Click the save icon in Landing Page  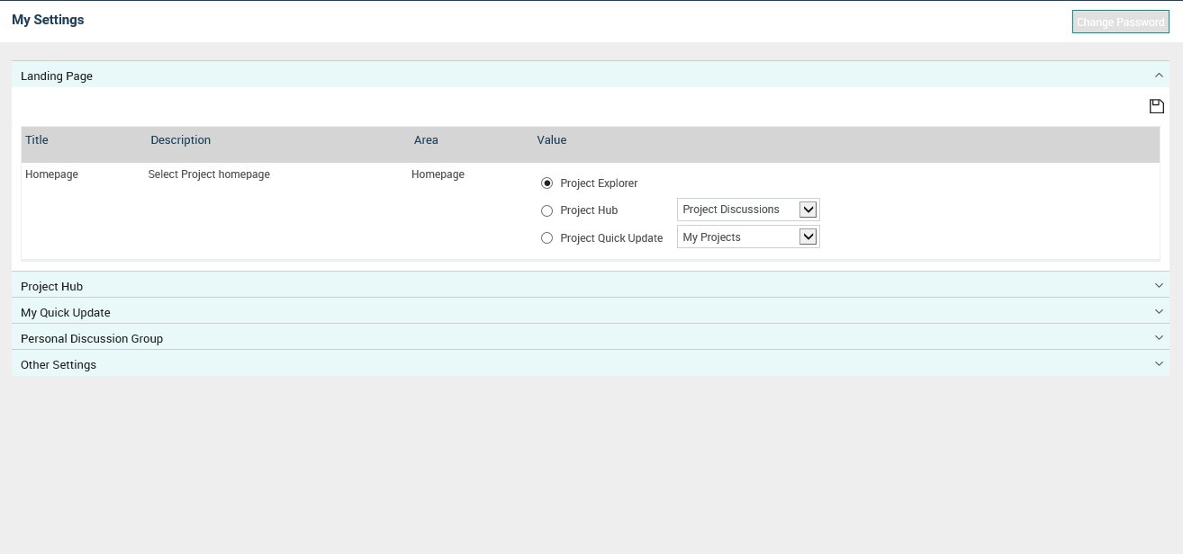coord(1157,106)
